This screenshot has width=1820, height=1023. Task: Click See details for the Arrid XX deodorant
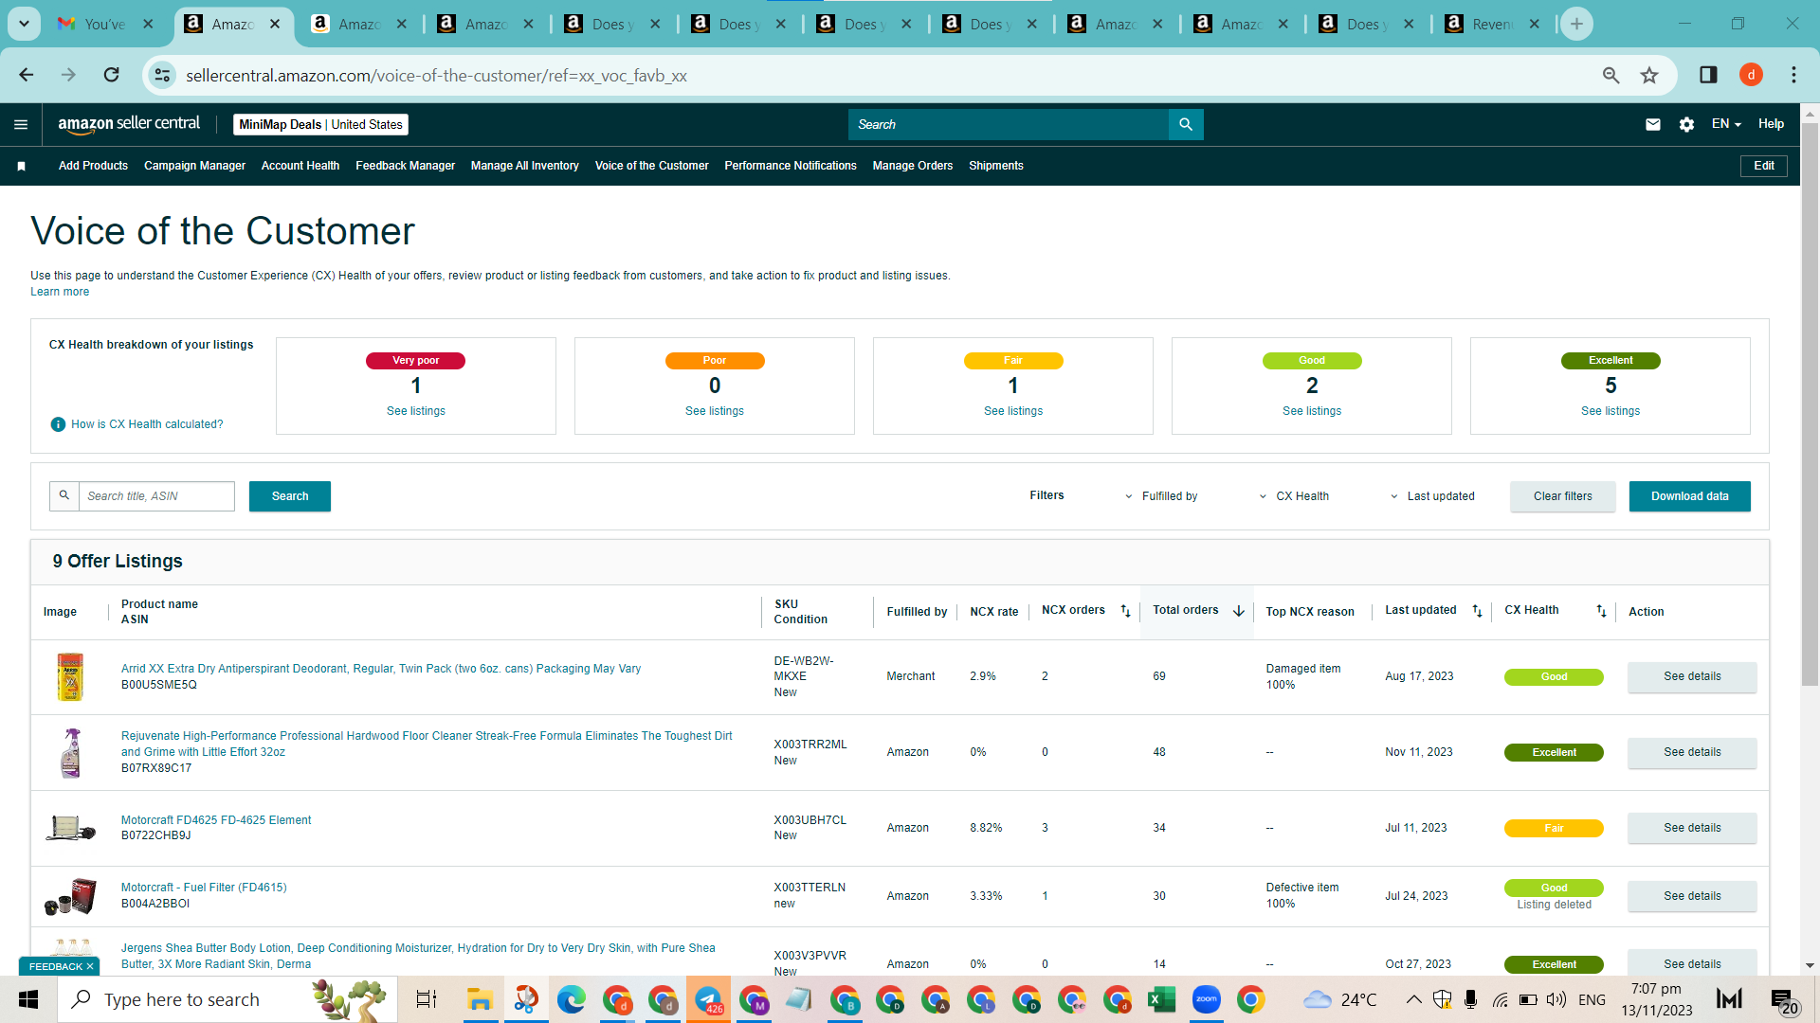click(1692, 676)
